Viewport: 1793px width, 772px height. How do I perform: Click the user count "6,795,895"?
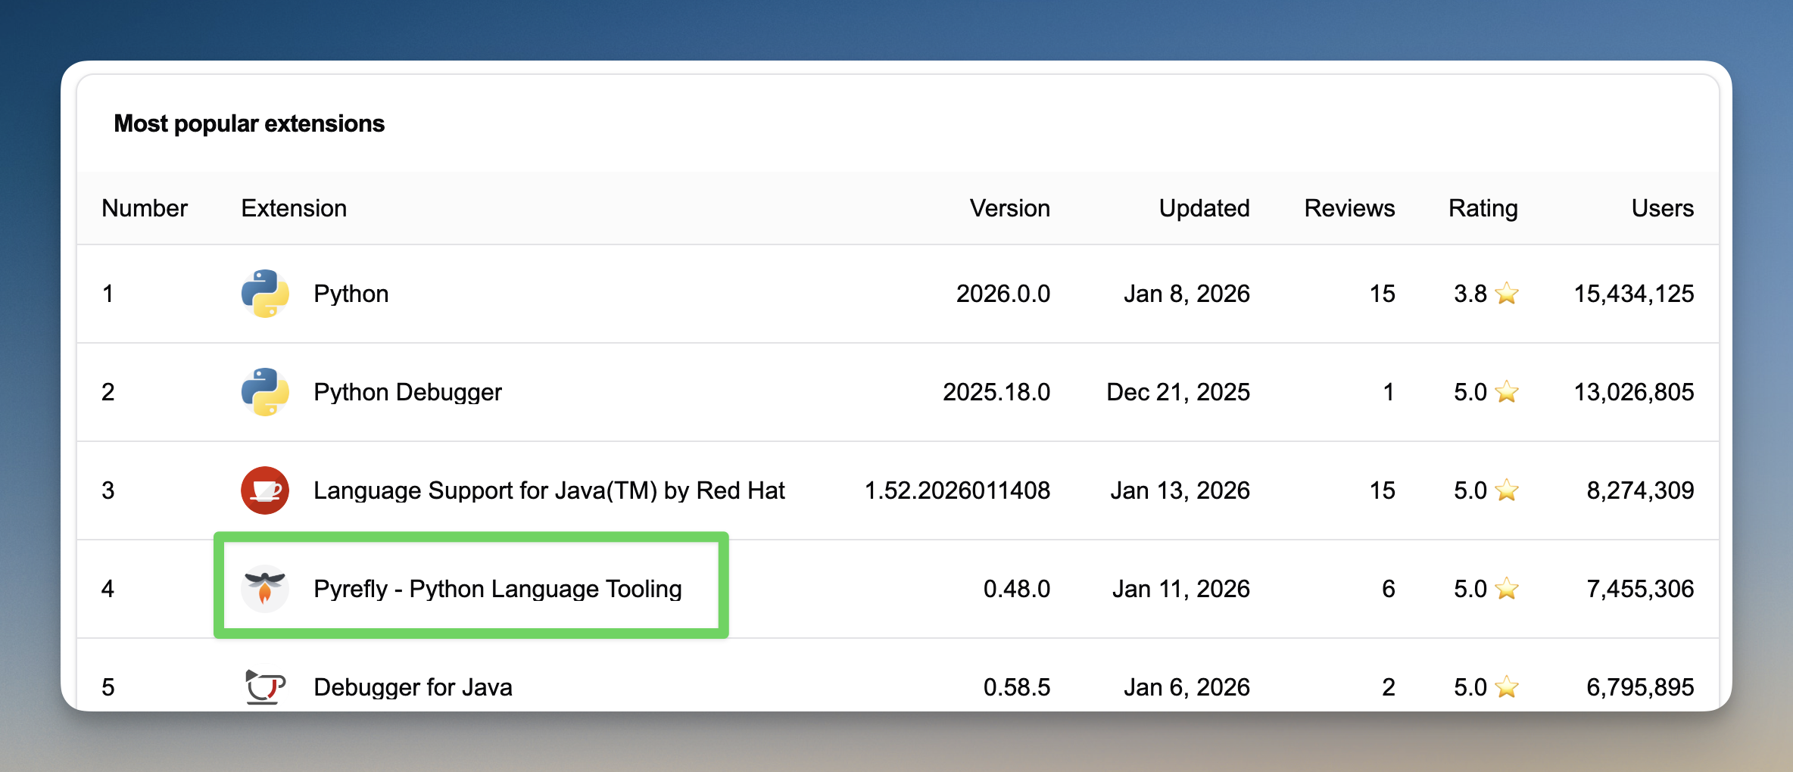1641,687
